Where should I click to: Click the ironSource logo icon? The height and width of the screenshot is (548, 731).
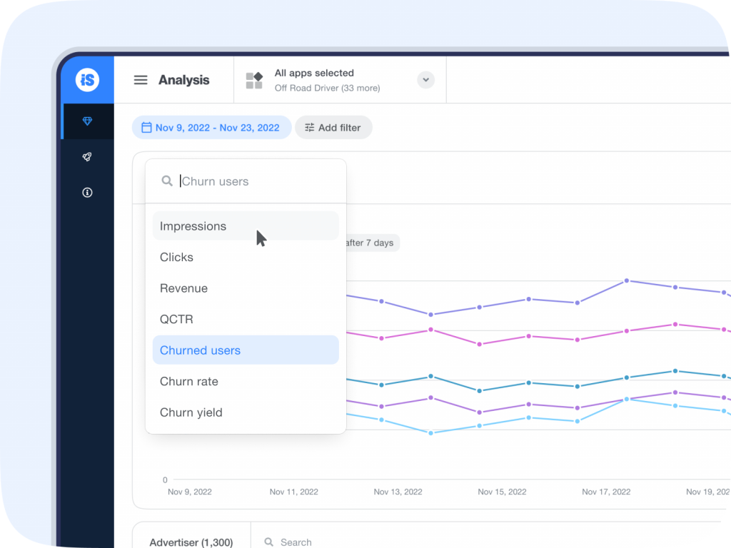(86, 79)
